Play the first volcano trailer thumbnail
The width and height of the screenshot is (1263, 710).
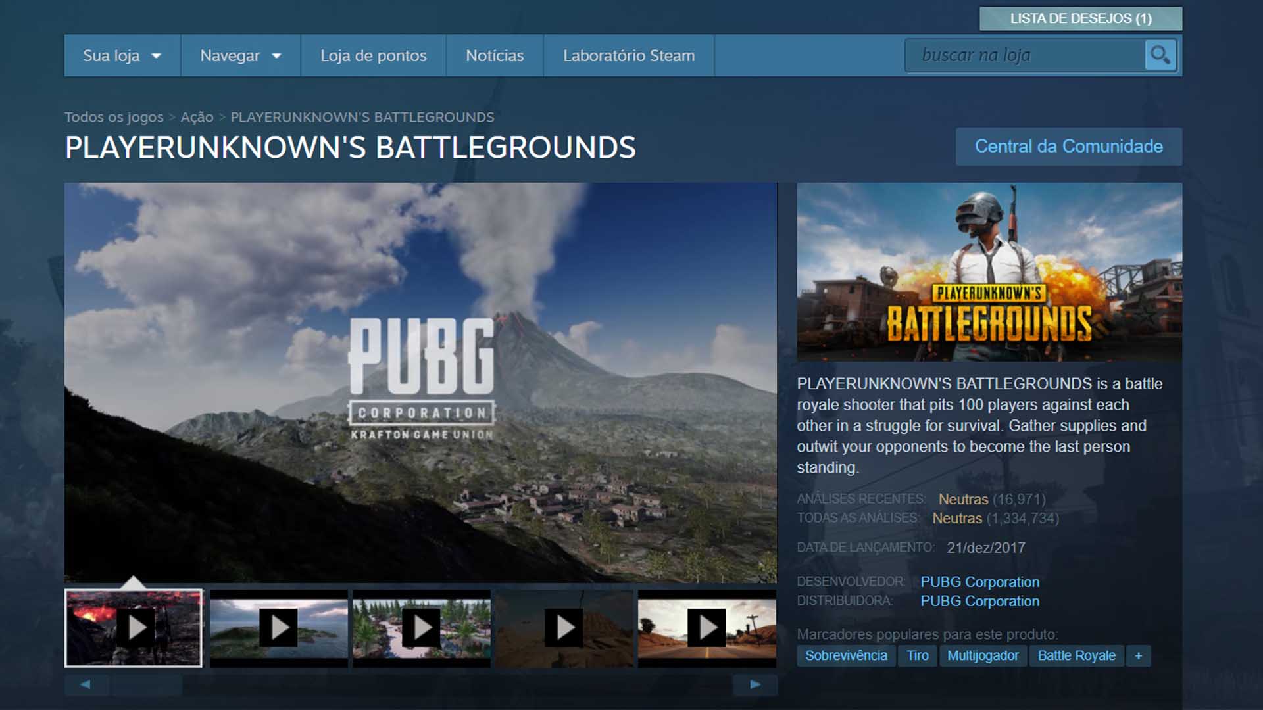134,628
